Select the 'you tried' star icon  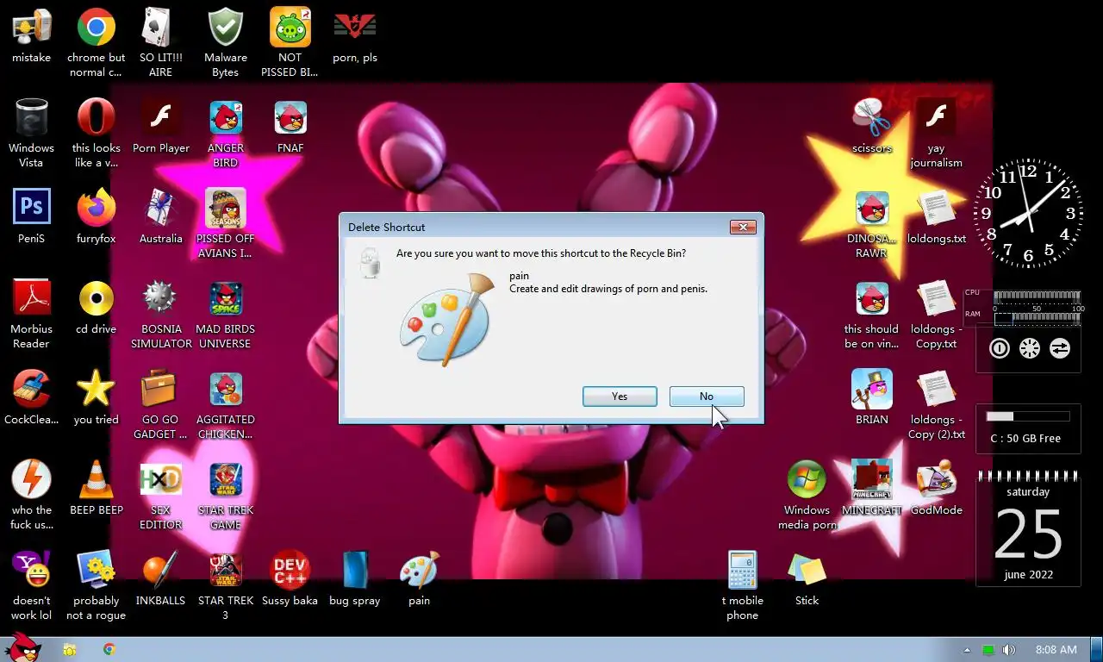[97, 397]
